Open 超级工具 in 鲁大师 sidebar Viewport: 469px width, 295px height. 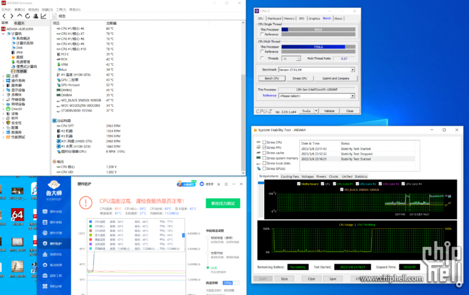click(53, 275)
